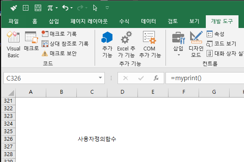This screenshot has width=244, height=162.
Task: Click the merge cells icon in quick access toolbar
Action: point(38,8)
